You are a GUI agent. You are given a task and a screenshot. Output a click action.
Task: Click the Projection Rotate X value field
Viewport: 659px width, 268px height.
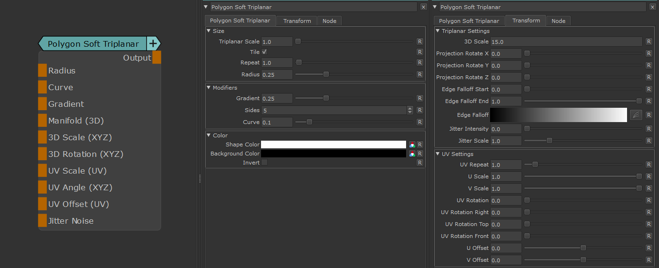[x=505, y=54]
